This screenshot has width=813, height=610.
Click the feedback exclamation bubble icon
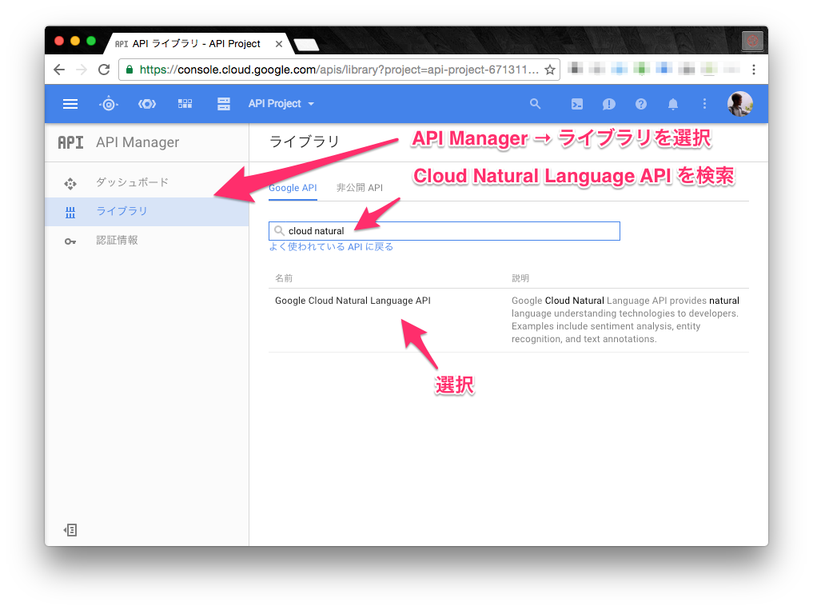click(608, 104)
